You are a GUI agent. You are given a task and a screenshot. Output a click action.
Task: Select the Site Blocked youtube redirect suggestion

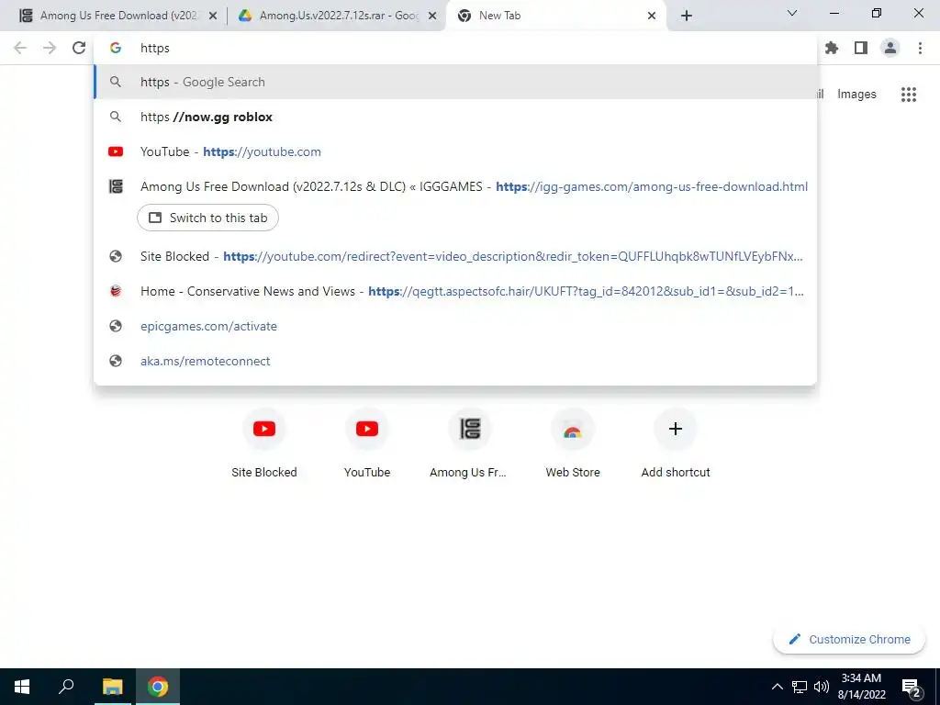click(455, 257)
